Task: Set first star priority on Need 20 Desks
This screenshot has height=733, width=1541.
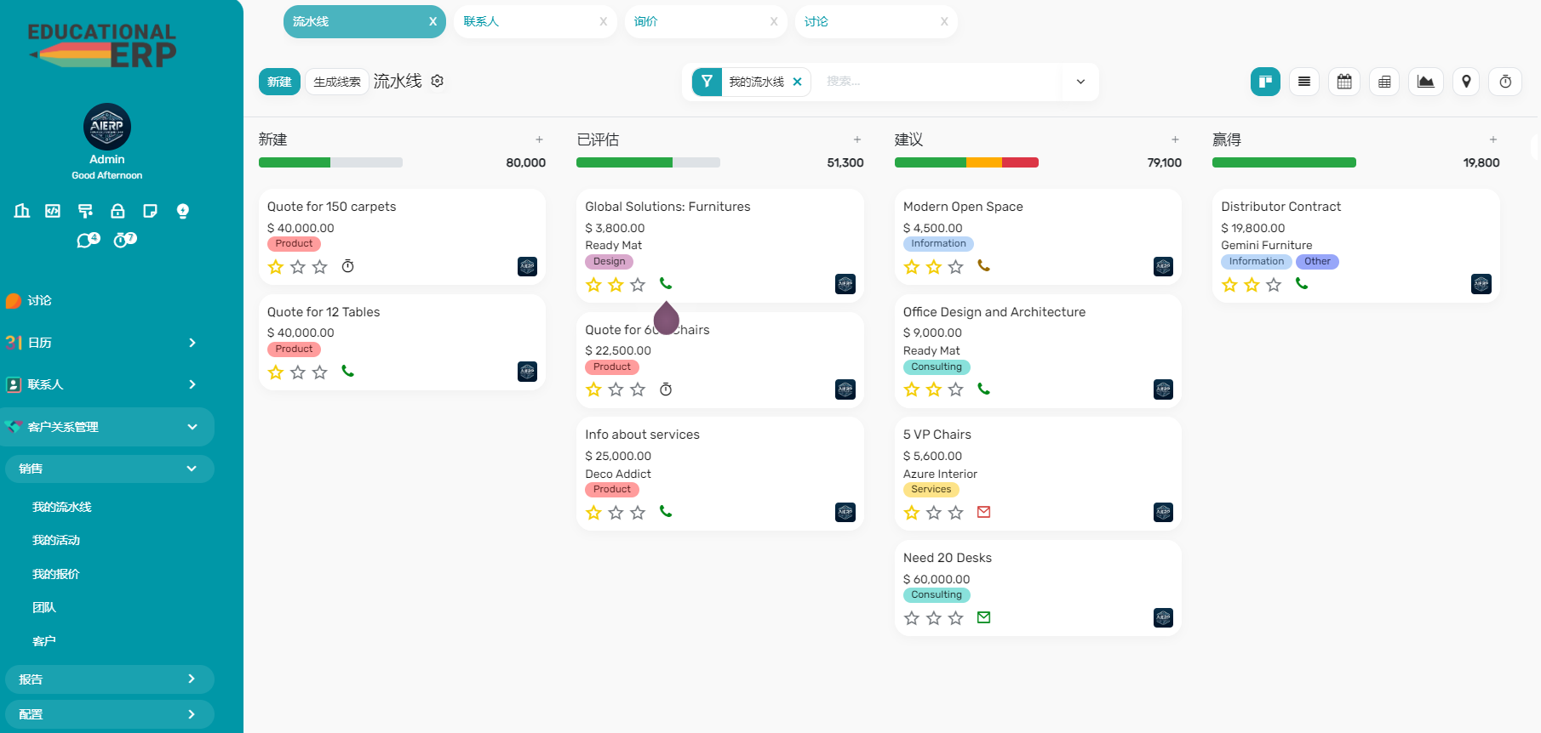Action: [x=912, y=618]
